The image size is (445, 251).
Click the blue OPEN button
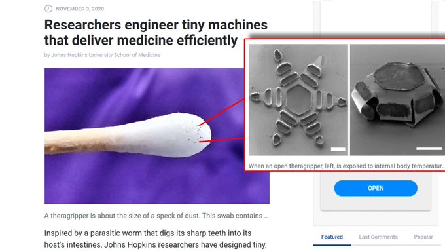pos(376,188)
